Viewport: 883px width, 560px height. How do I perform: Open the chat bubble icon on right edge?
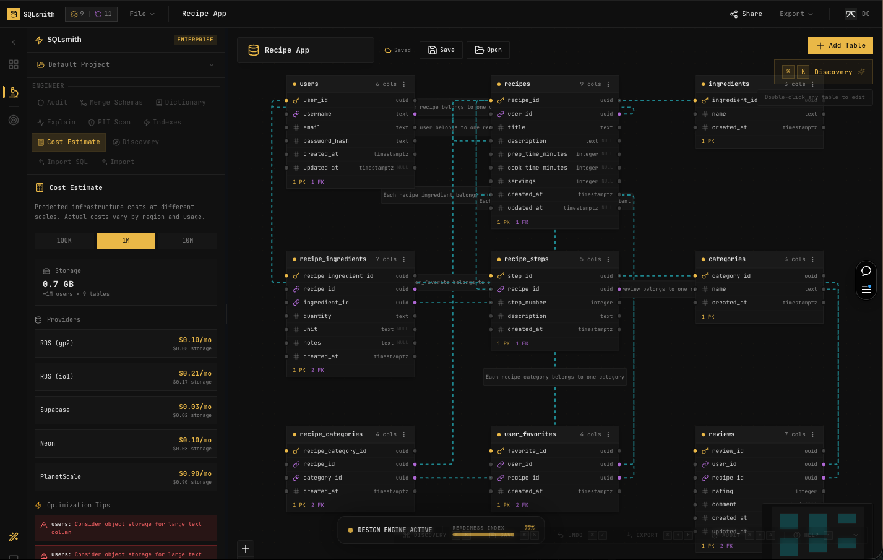click(x=866, y=271)
